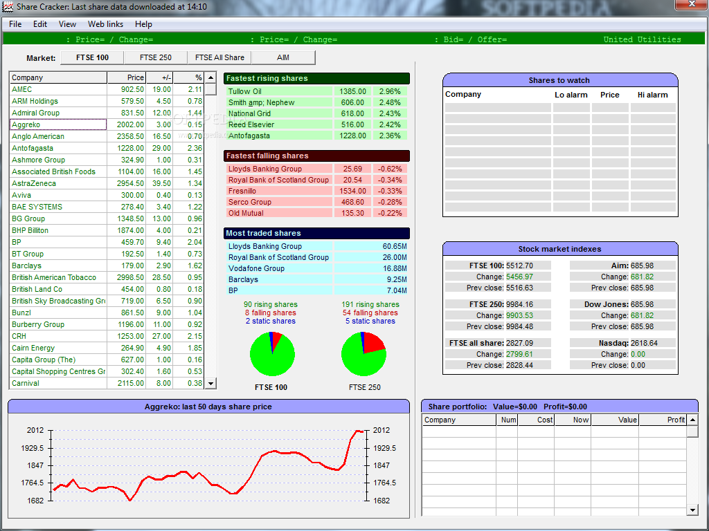Click the FTSE 100 pie chart

coord(272,354)
